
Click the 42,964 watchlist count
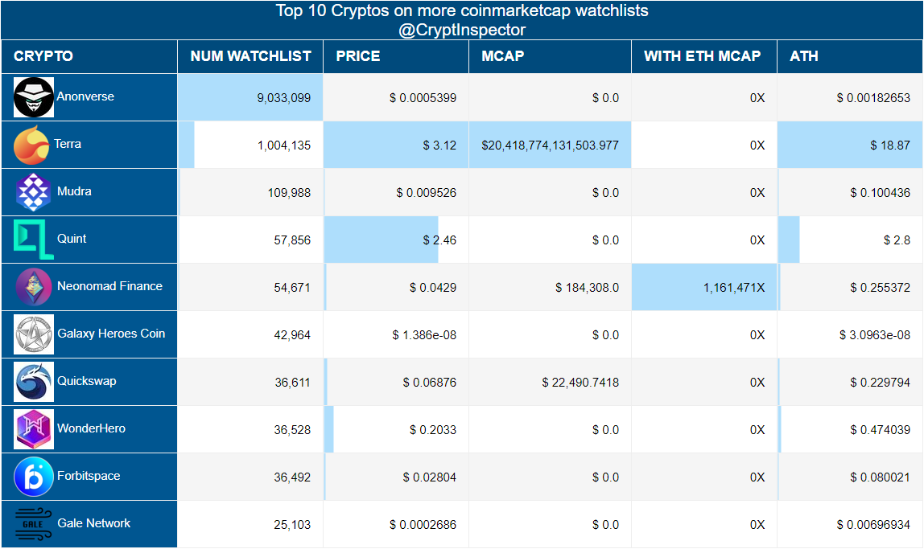tap(292, 335)
